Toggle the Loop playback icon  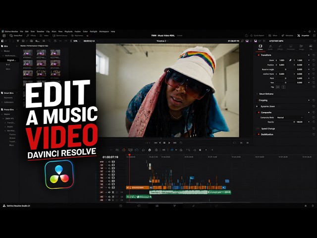[181, 143]
